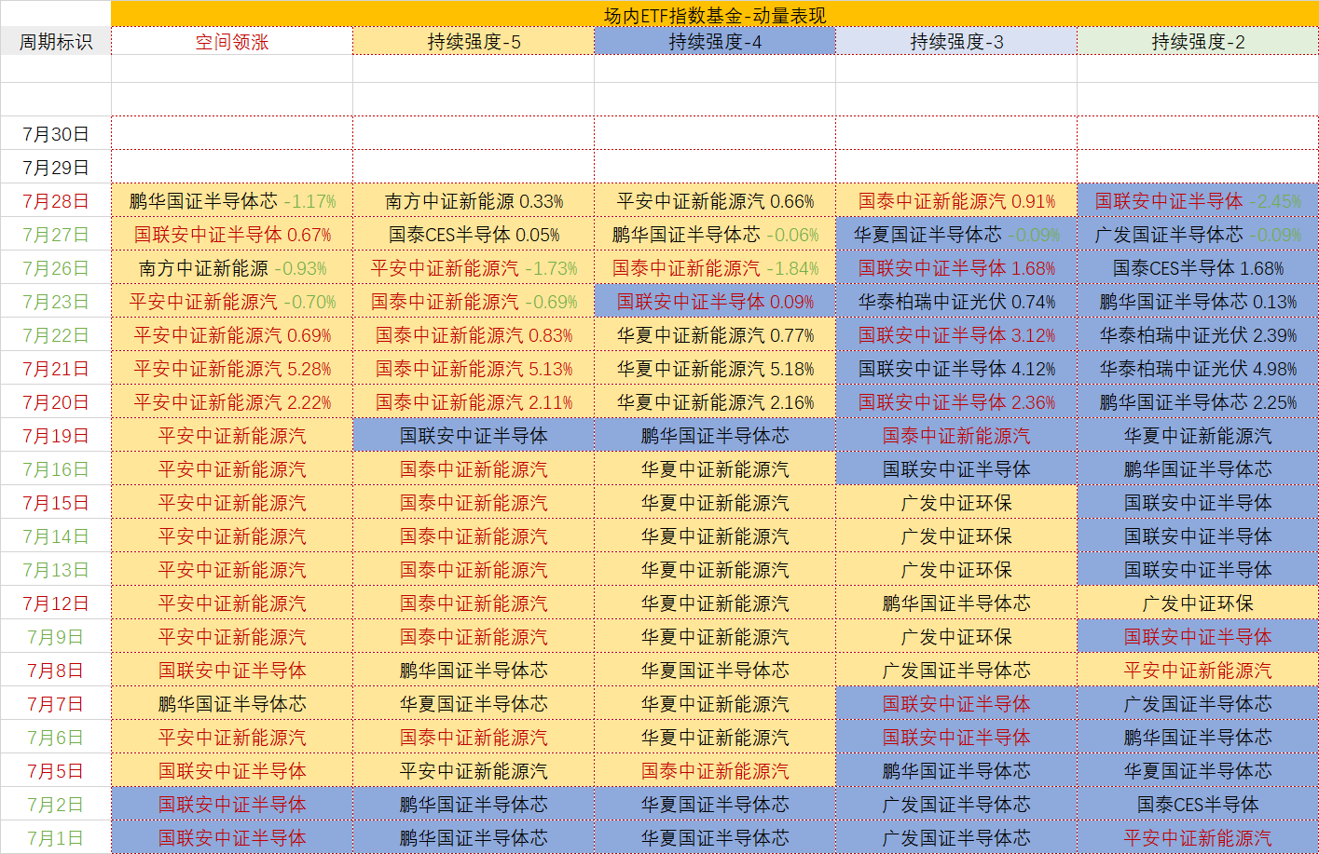Click cell 国联安中证半导体 0.09%
1319x854 pixels.
pyautogui.click(x=715, y=302)
